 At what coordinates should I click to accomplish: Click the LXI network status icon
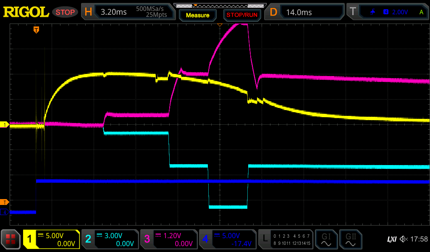tap(391, 239)
